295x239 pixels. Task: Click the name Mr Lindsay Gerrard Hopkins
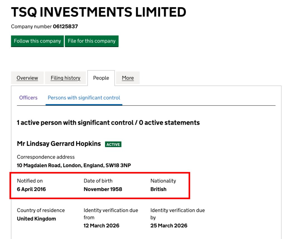coord(59,144)
